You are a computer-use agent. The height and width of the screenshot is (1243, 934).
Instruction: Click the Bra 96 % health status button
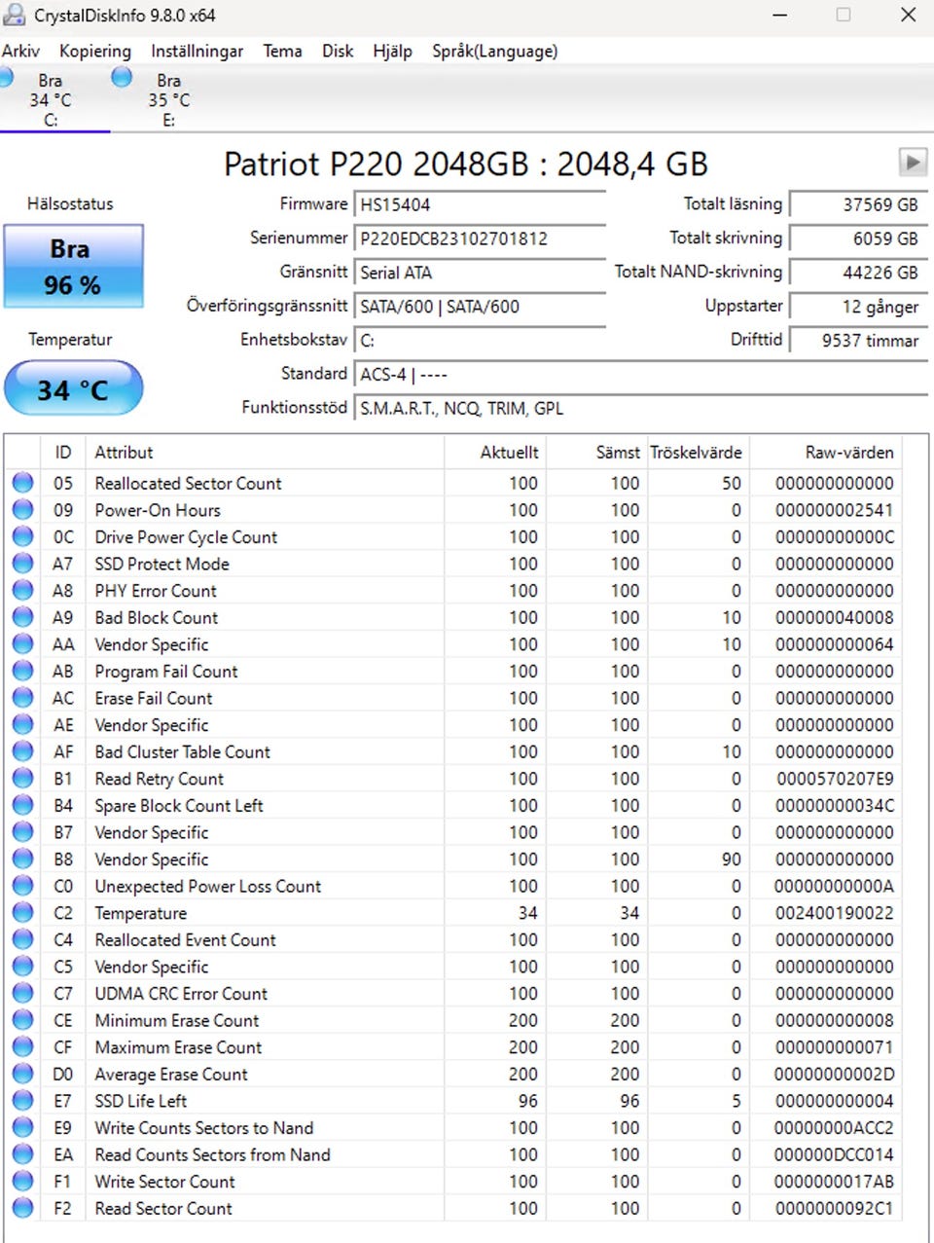(73, 267)
